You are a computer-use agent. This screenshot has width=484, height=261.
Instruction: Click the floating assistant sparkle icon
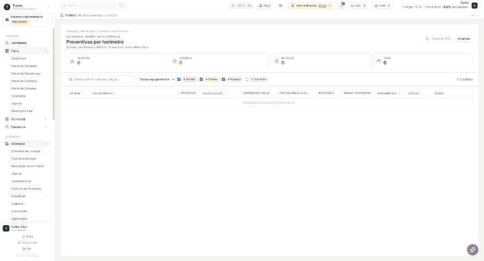(472, 250)
